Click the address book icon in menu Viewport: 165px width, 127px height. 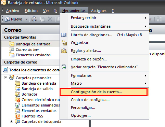[64, 35]
